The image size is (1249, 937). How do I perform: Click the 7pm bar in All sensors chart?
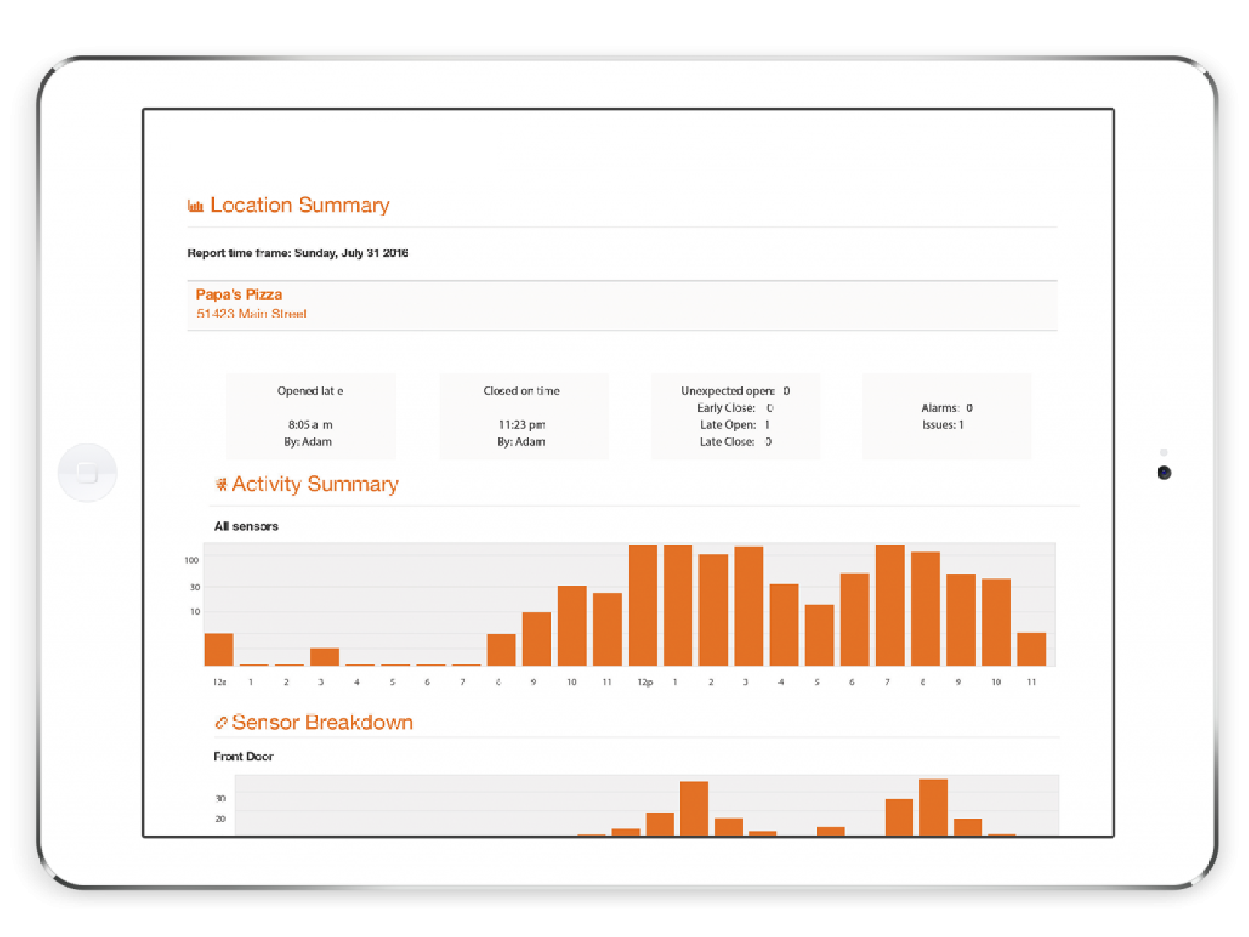pyautogui.click(x=890, y=605)
